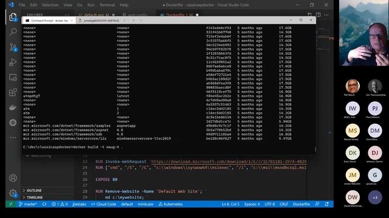Click Dockerfile language mode in status bar
The height and width of the screenshot is (218, 389).
[x=301, y=204]
